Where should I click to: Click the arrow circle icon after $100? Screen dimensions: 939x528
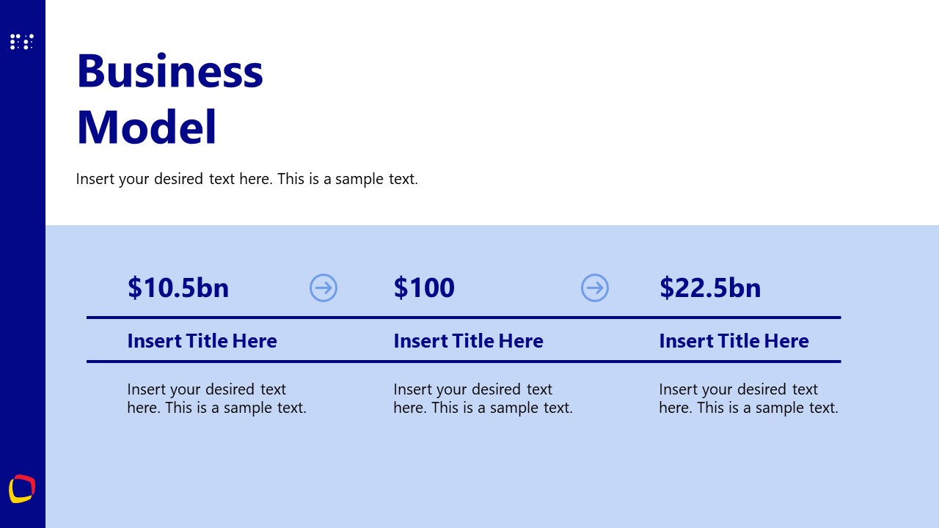[x=595, y=287]
